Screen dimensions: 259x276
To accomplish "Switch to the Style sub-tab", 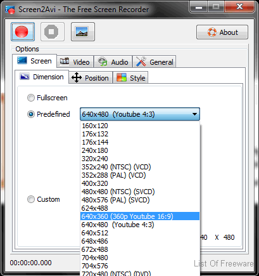I will tap(130, 78).
